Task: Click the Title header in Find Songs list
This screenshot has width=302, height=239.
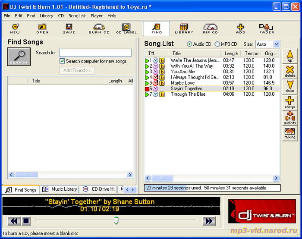Action: (66, 81)
